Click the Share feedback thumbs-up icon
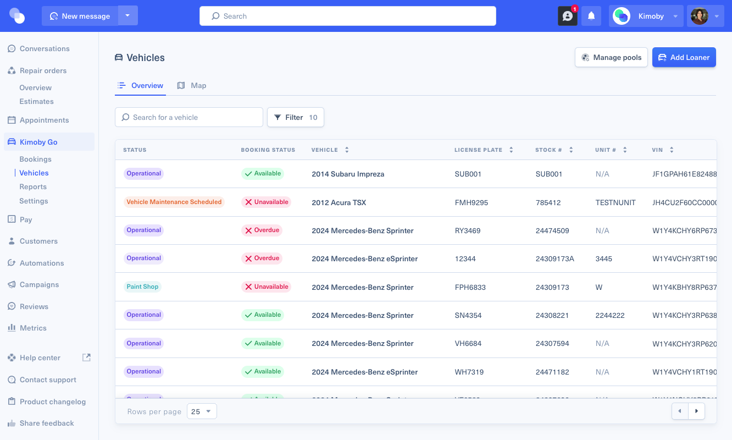The width and height of the screenshot is (732, 440). click(12, 424)
